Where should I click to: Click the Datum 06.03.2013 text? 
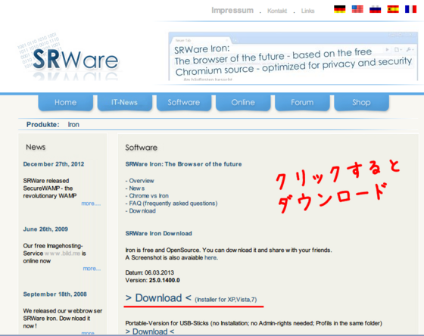pos(150,272)
